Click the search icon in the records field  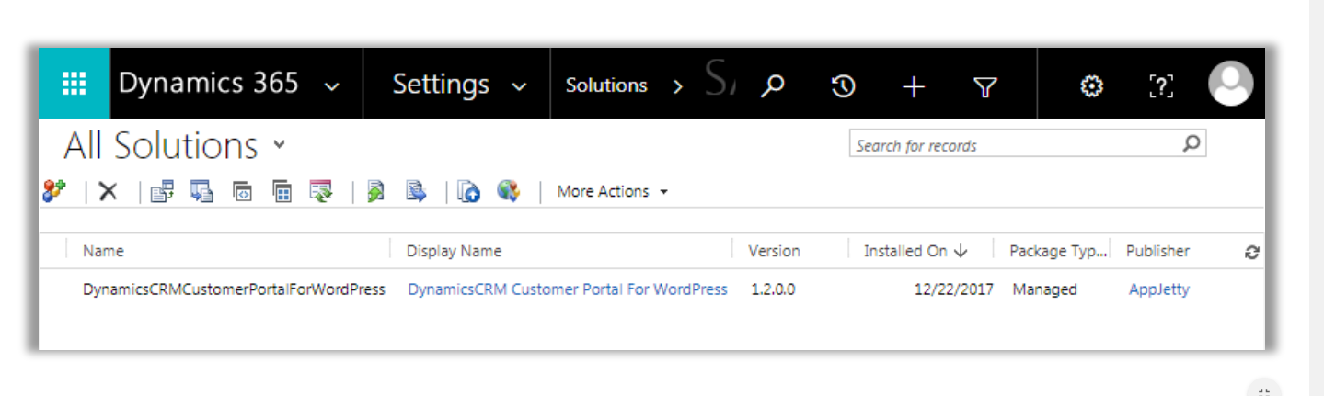point(1191,144)
